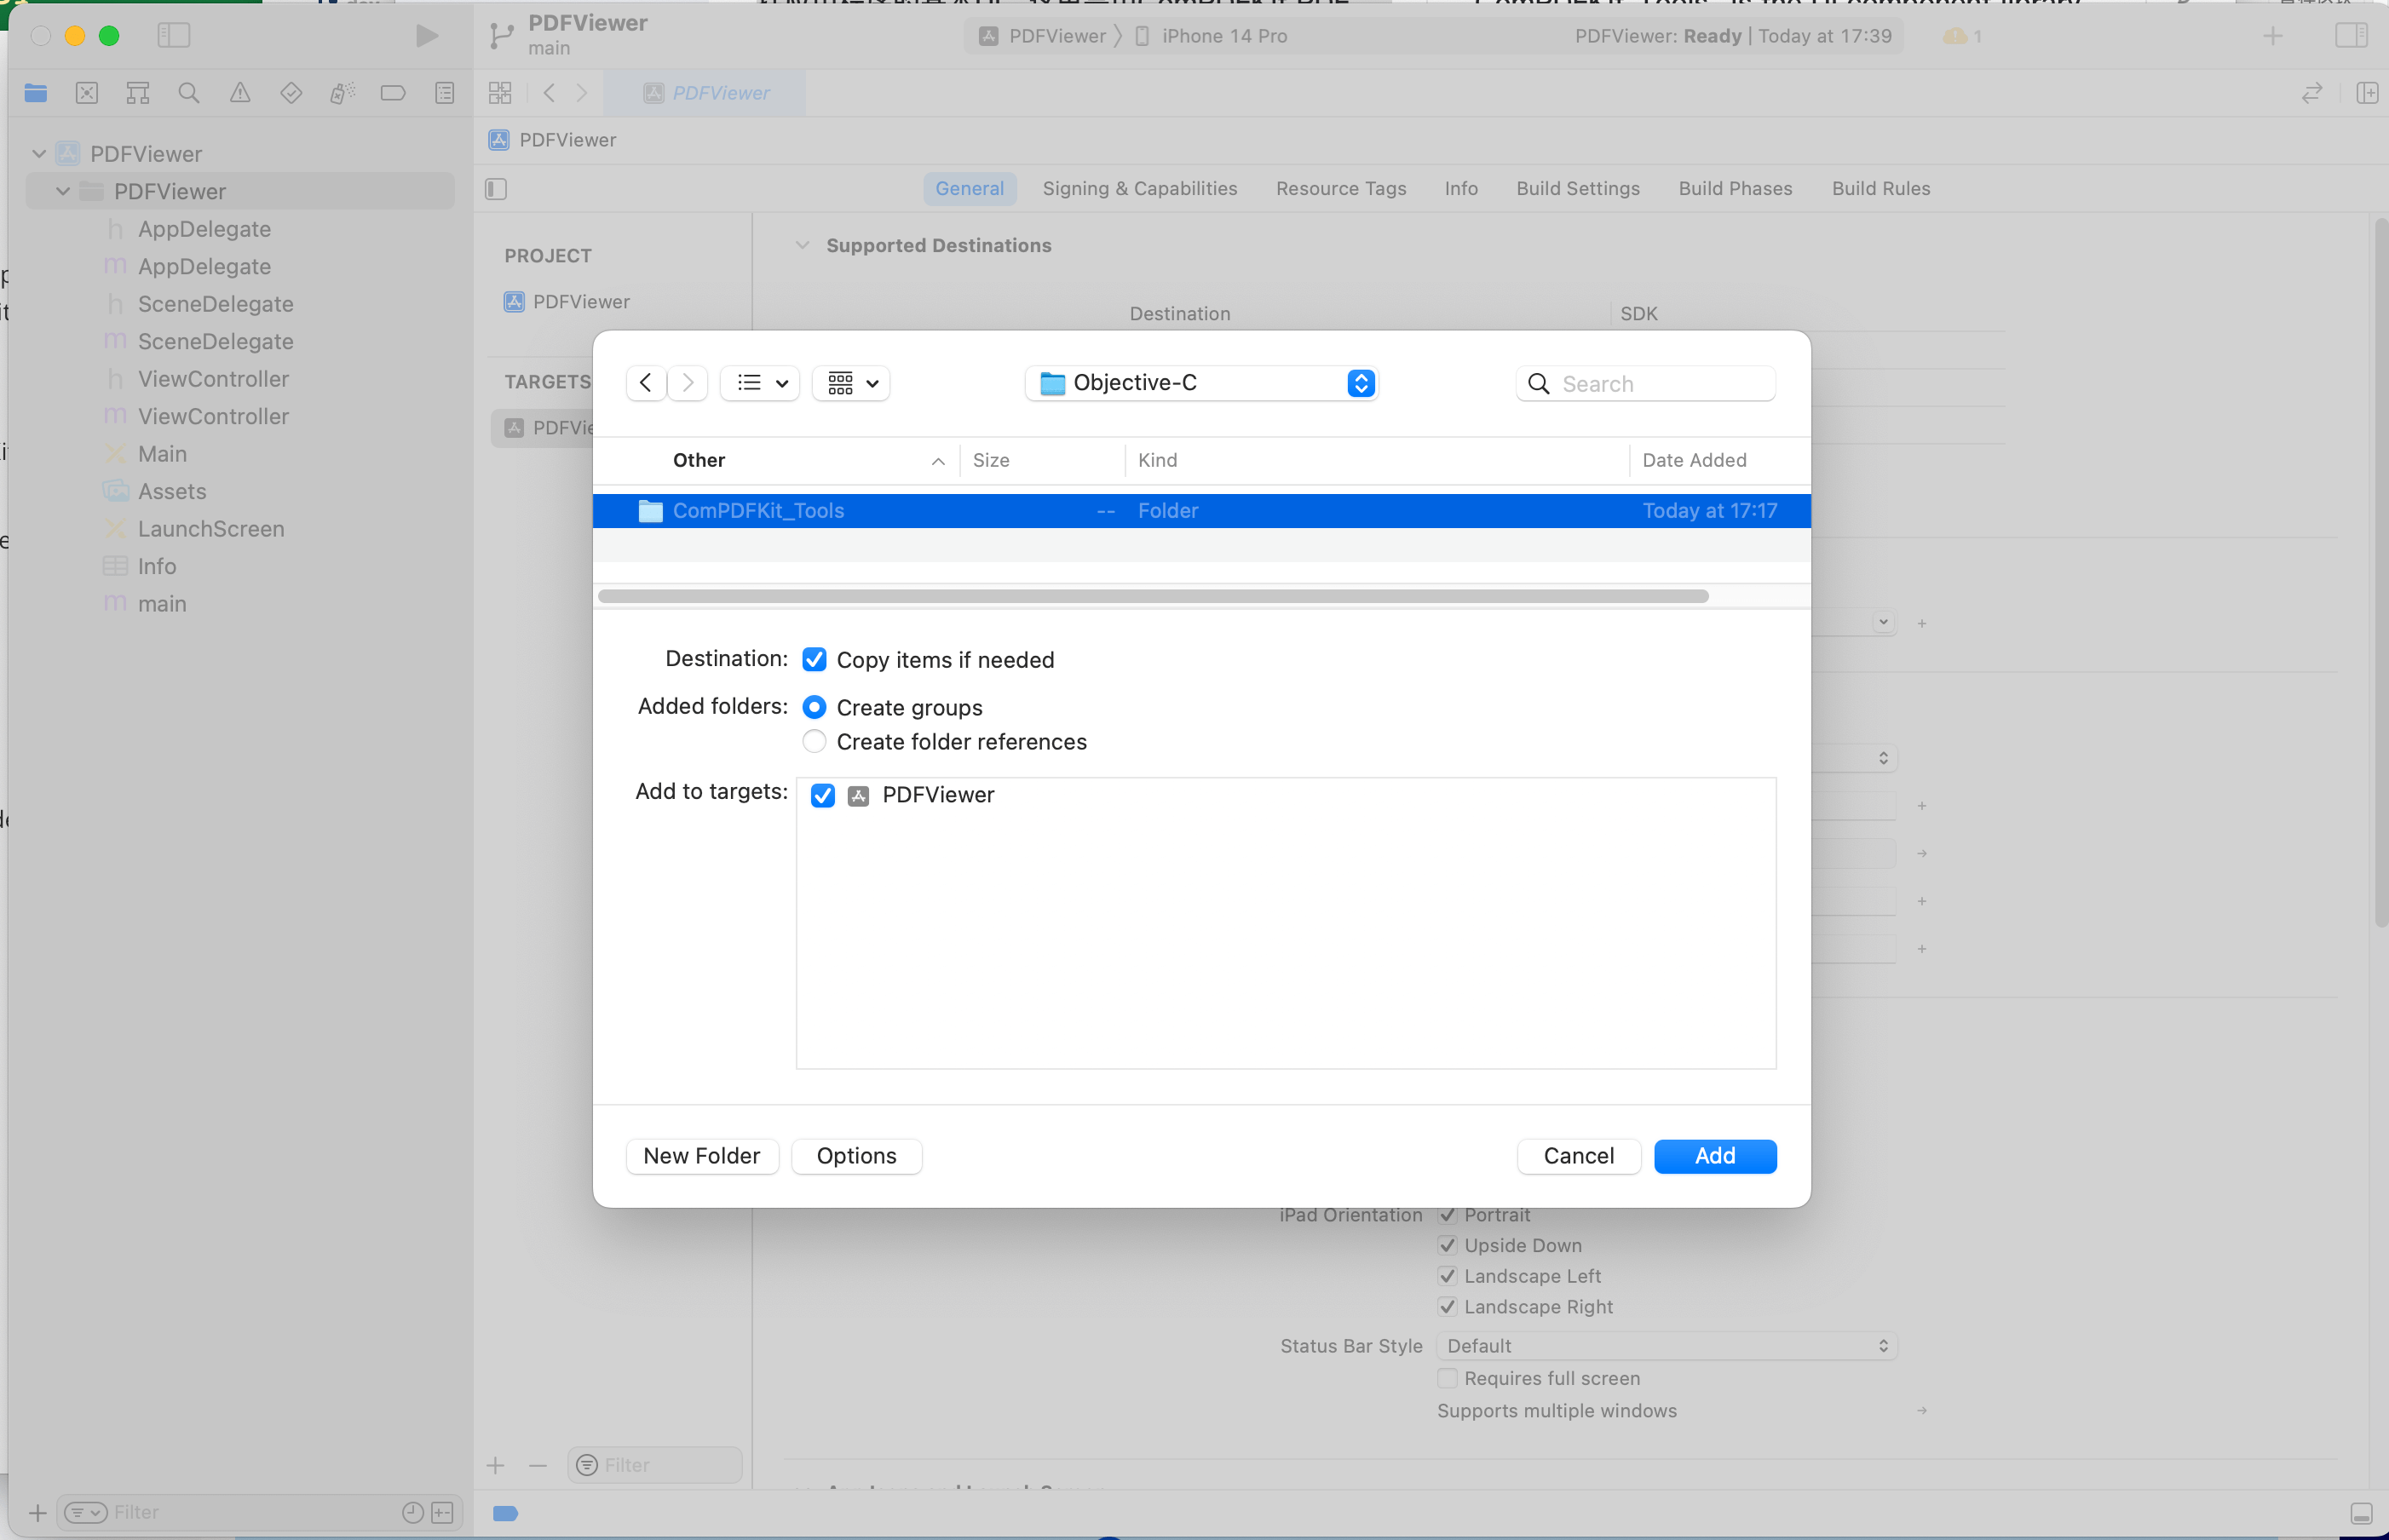Go forward in editor history arrow
Screen dimensions: 2389x1540
coord(582,93)
